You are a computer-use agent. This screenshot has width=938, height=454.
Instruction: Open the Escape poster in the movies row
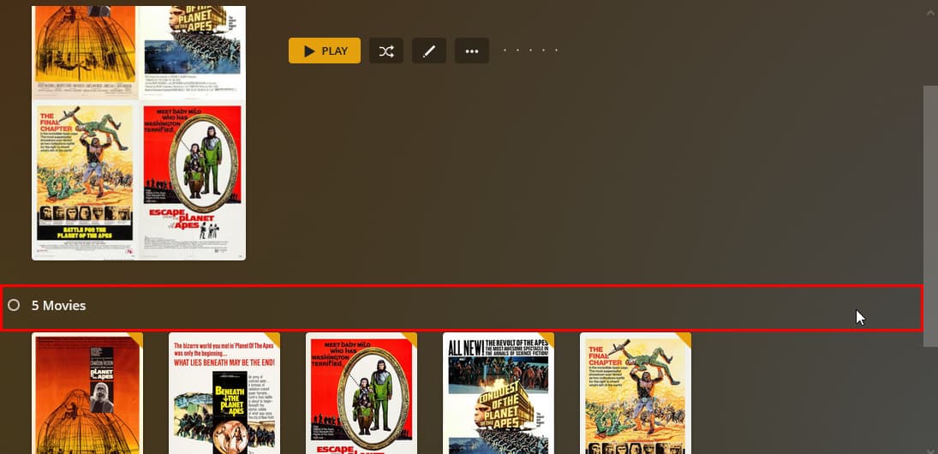361,393
